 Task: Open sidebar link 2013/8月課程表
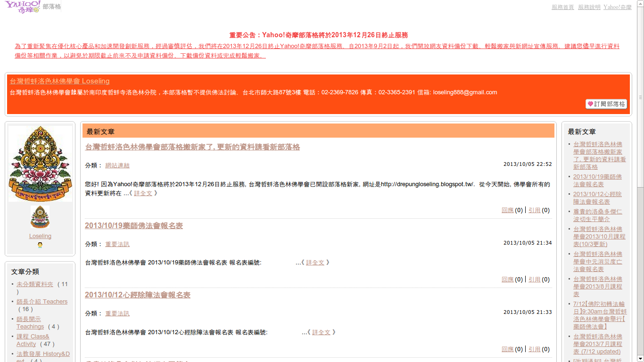598,287
